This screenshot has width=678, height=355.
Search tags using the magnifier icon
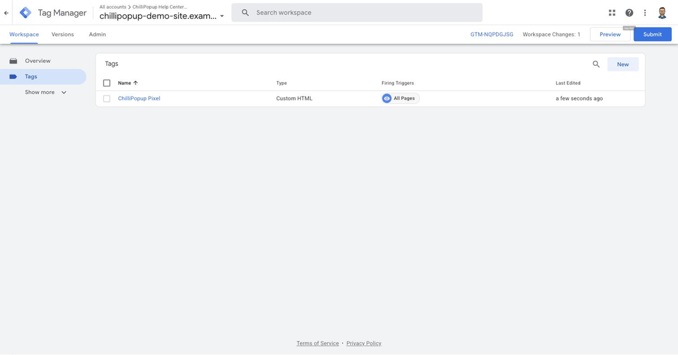point(596,65)
